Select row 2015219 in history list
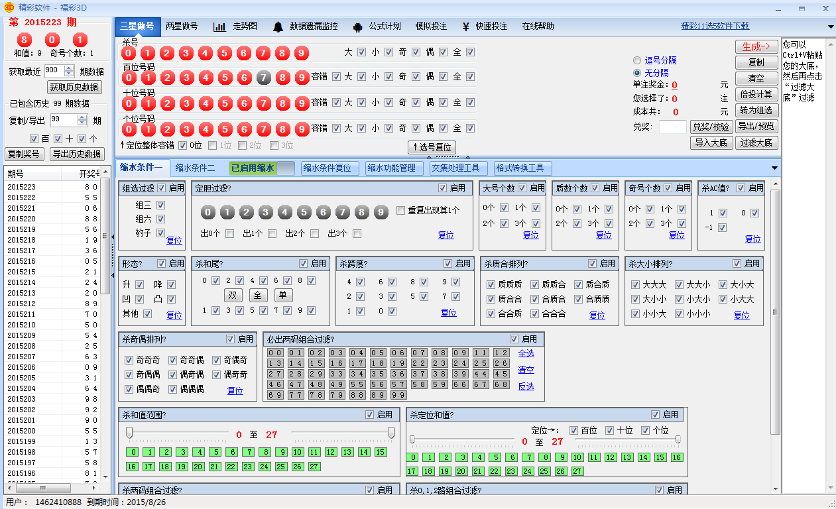Viewport: 836px width, 509px height. click(x=53, y=229)
